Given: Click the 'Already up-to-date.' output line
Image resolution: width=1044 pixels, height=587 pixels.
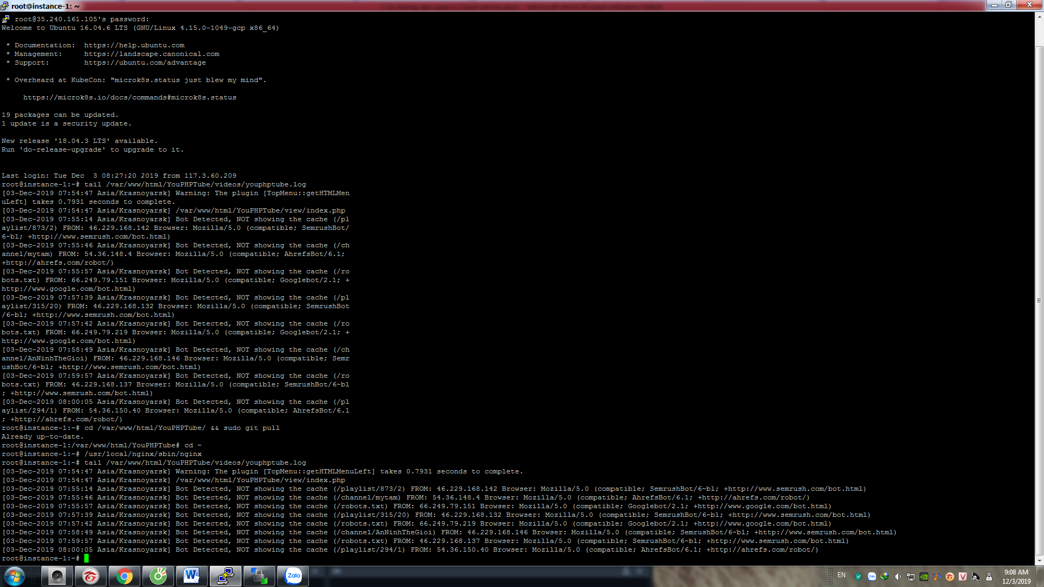Looking at the screenshot, I should tap(42, 437).
